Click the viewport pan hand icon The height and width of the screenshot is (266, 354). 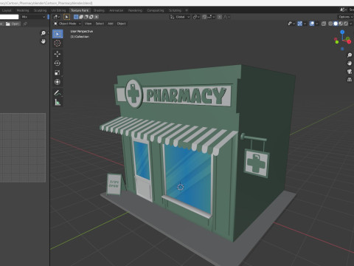[x=350, y=64]
